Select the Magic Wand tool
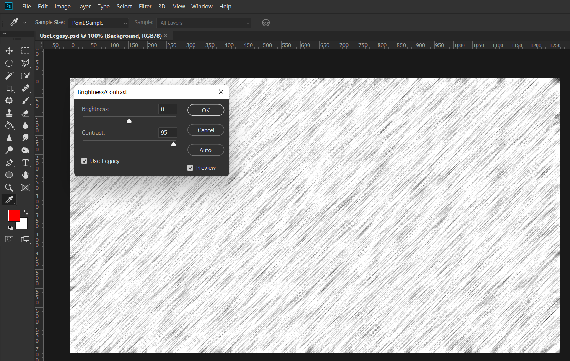 [x=9, y=76]
